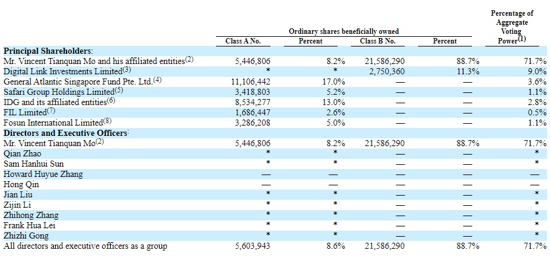Click the 2.8% voting power for IDG
This screenshot has width=550, height=256.
(x=539, y=102)
